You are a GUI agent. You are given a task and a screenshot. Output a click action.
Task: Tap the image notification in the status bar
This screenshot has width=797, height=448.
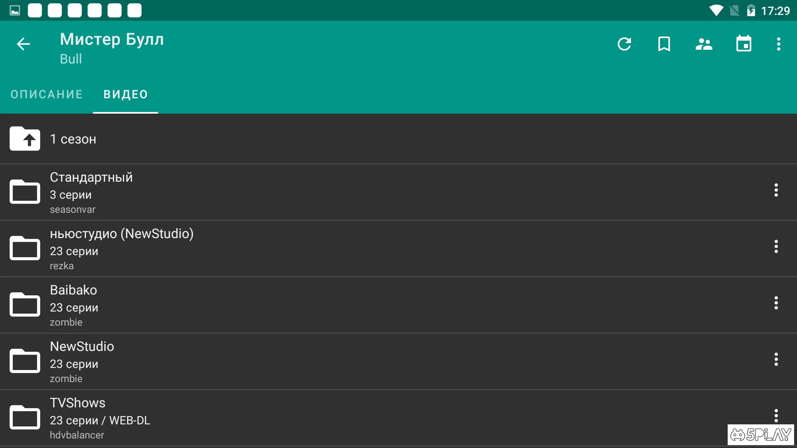(15, 10)
